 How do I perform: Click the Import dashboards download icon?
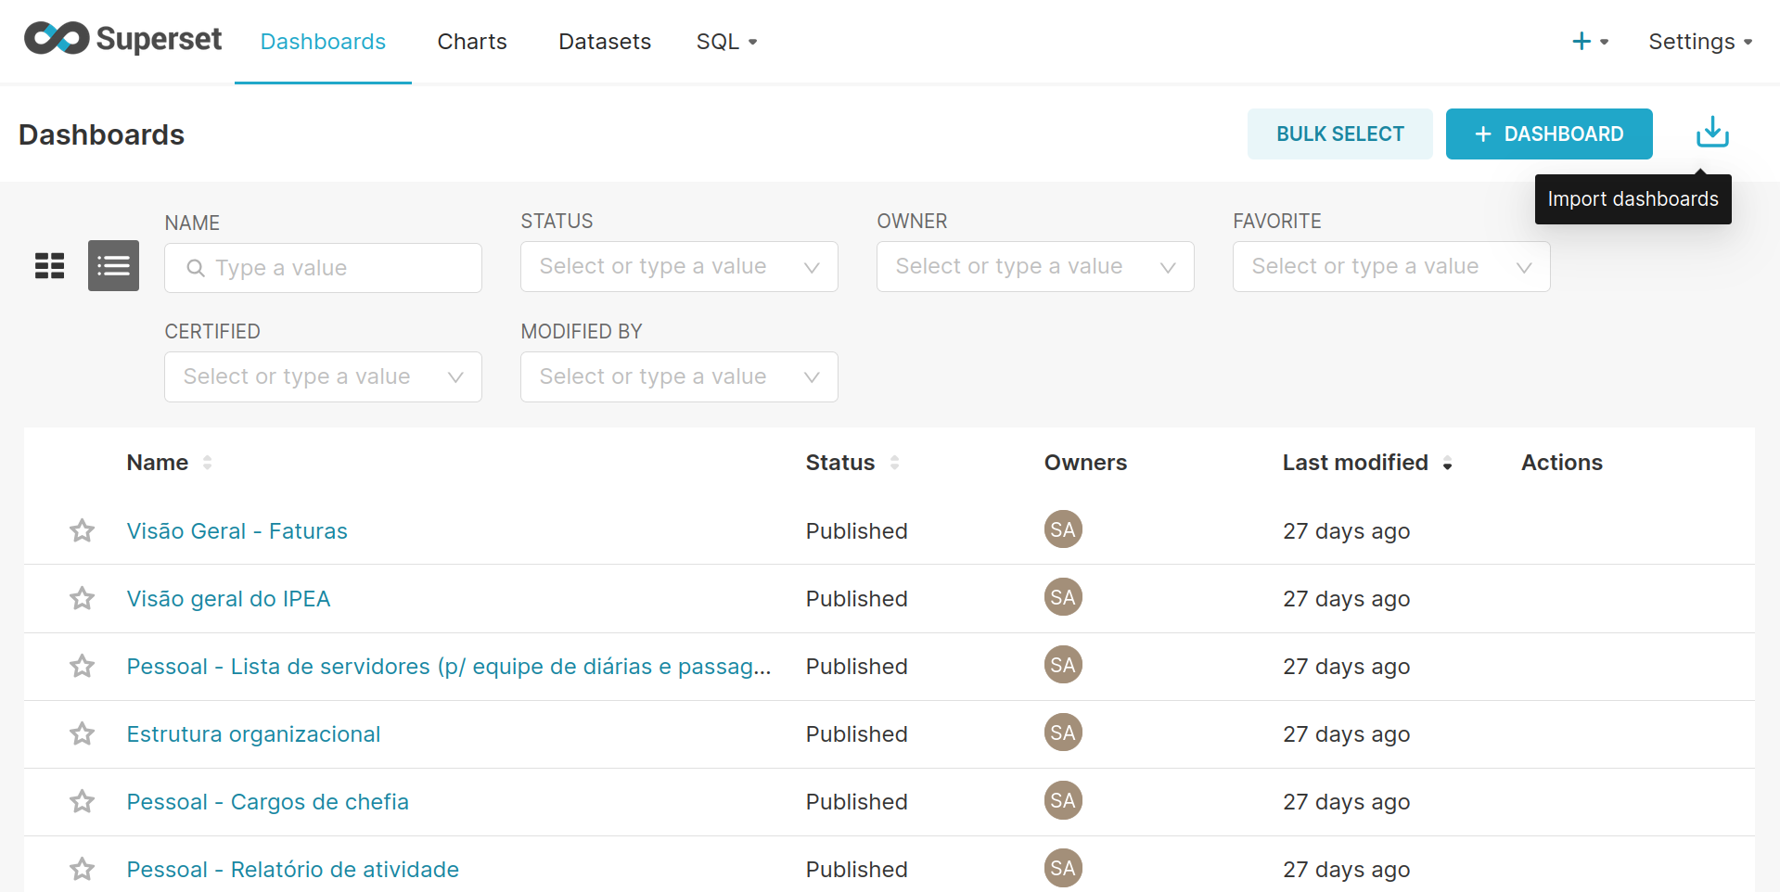pyautogui.click(x=1711, y=133)
